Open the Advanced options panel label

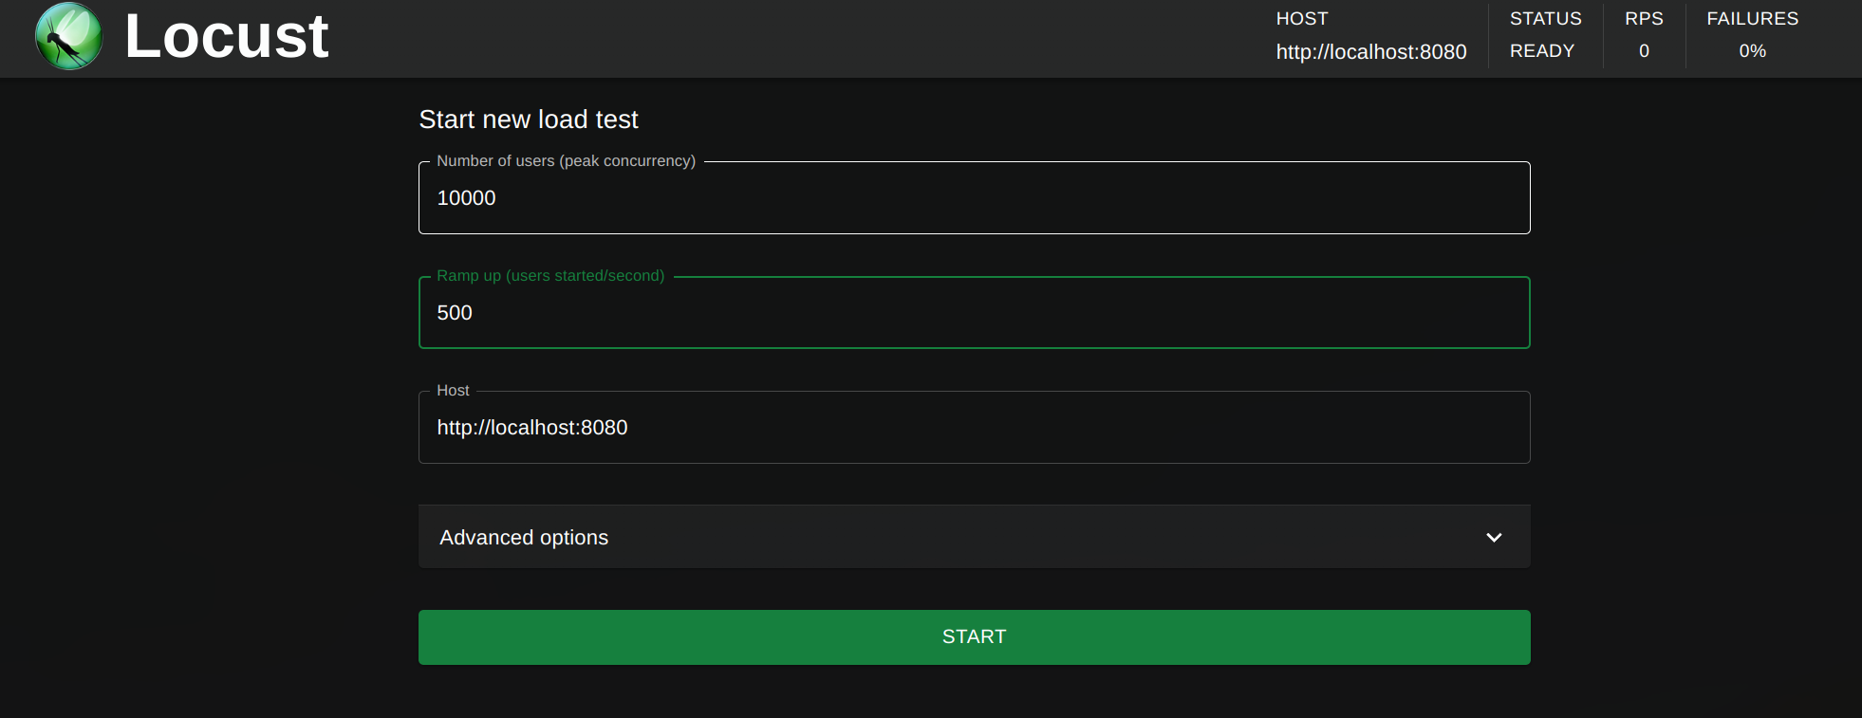pos(524,538)
